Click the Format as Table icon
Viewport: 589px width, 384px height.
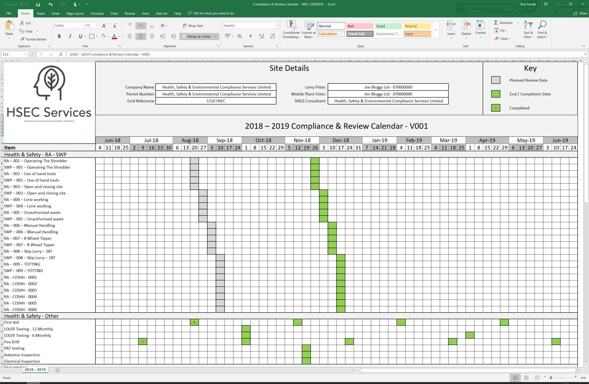(x=309, y=29)
